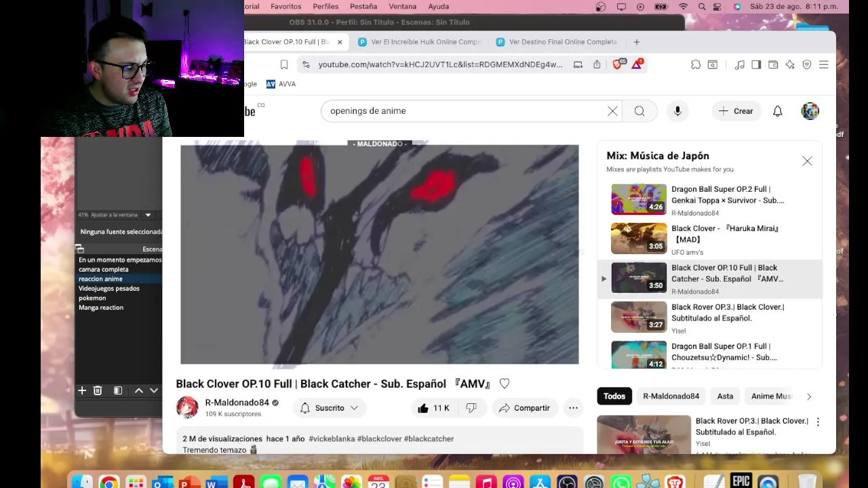Click the Brave Shields lion icon
This screenshot has height=488, width=868.
click(618, 64)
